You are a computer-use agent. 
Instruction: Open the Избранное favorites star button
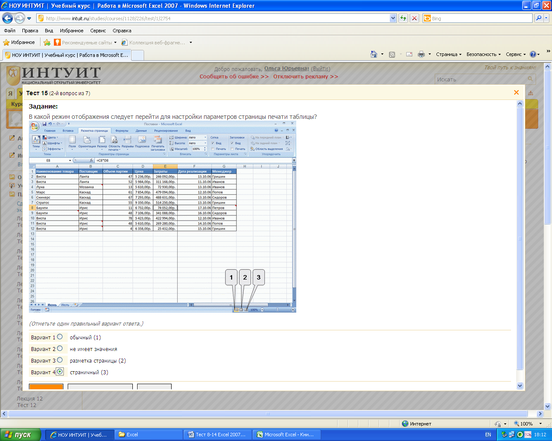(19, 42)
